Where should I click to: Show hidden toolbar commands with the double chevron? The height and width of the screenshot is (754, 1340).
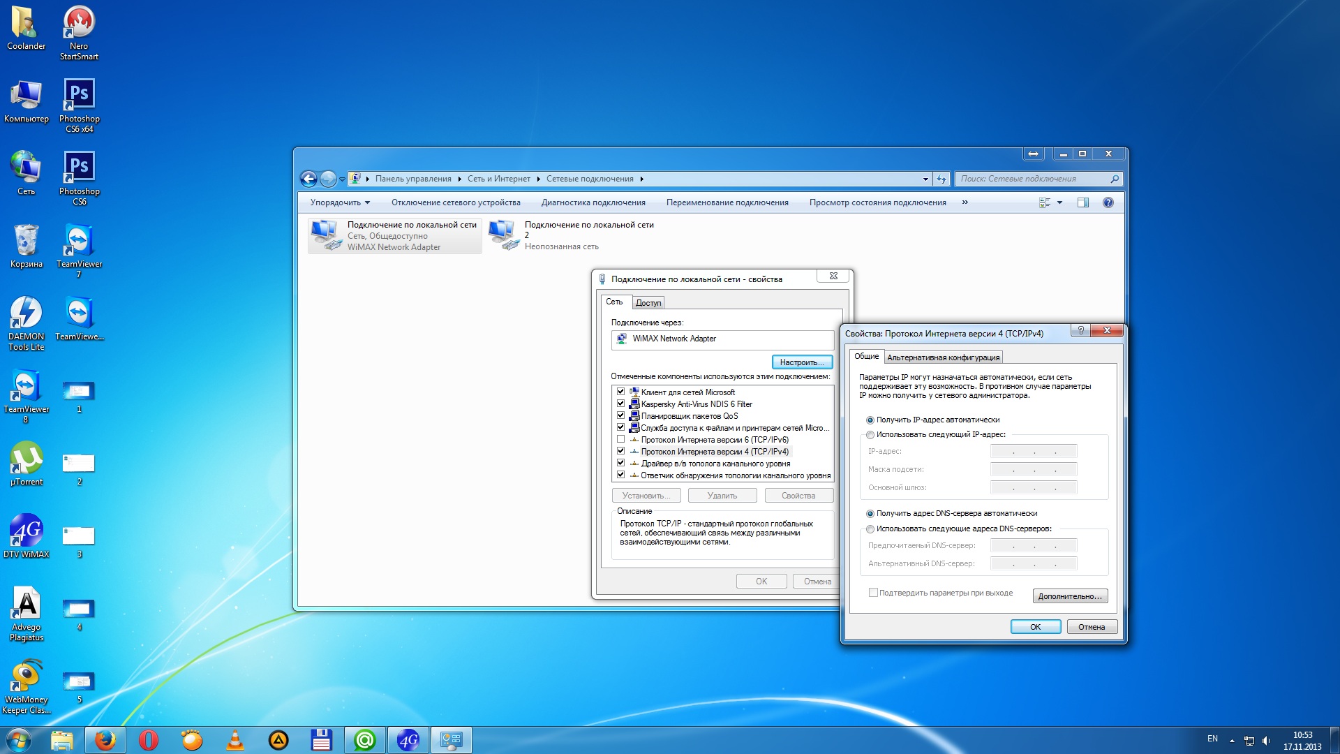point(965,202)
